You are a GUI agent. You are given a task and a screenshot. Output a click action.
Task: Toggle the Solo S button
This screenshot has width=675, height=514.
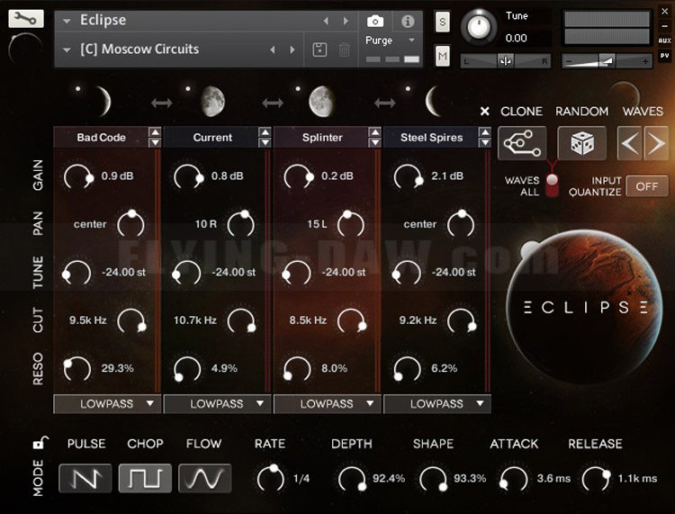coord(443,22)
